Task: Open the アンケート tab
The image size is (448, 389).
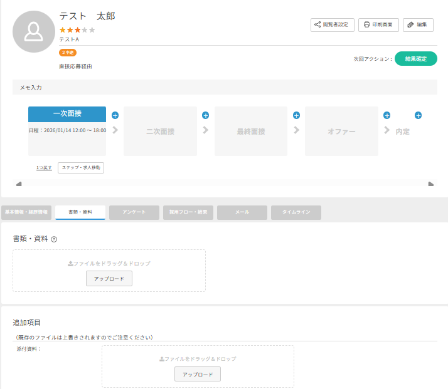Action: 134,212
